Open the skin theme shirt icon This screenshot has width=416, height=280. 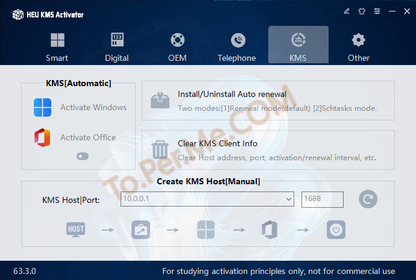coord(362,11)
